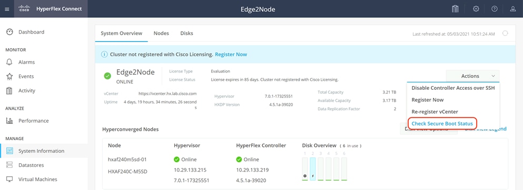
Task: Select disk slot 2 with lightning icon
Action: 312,169
